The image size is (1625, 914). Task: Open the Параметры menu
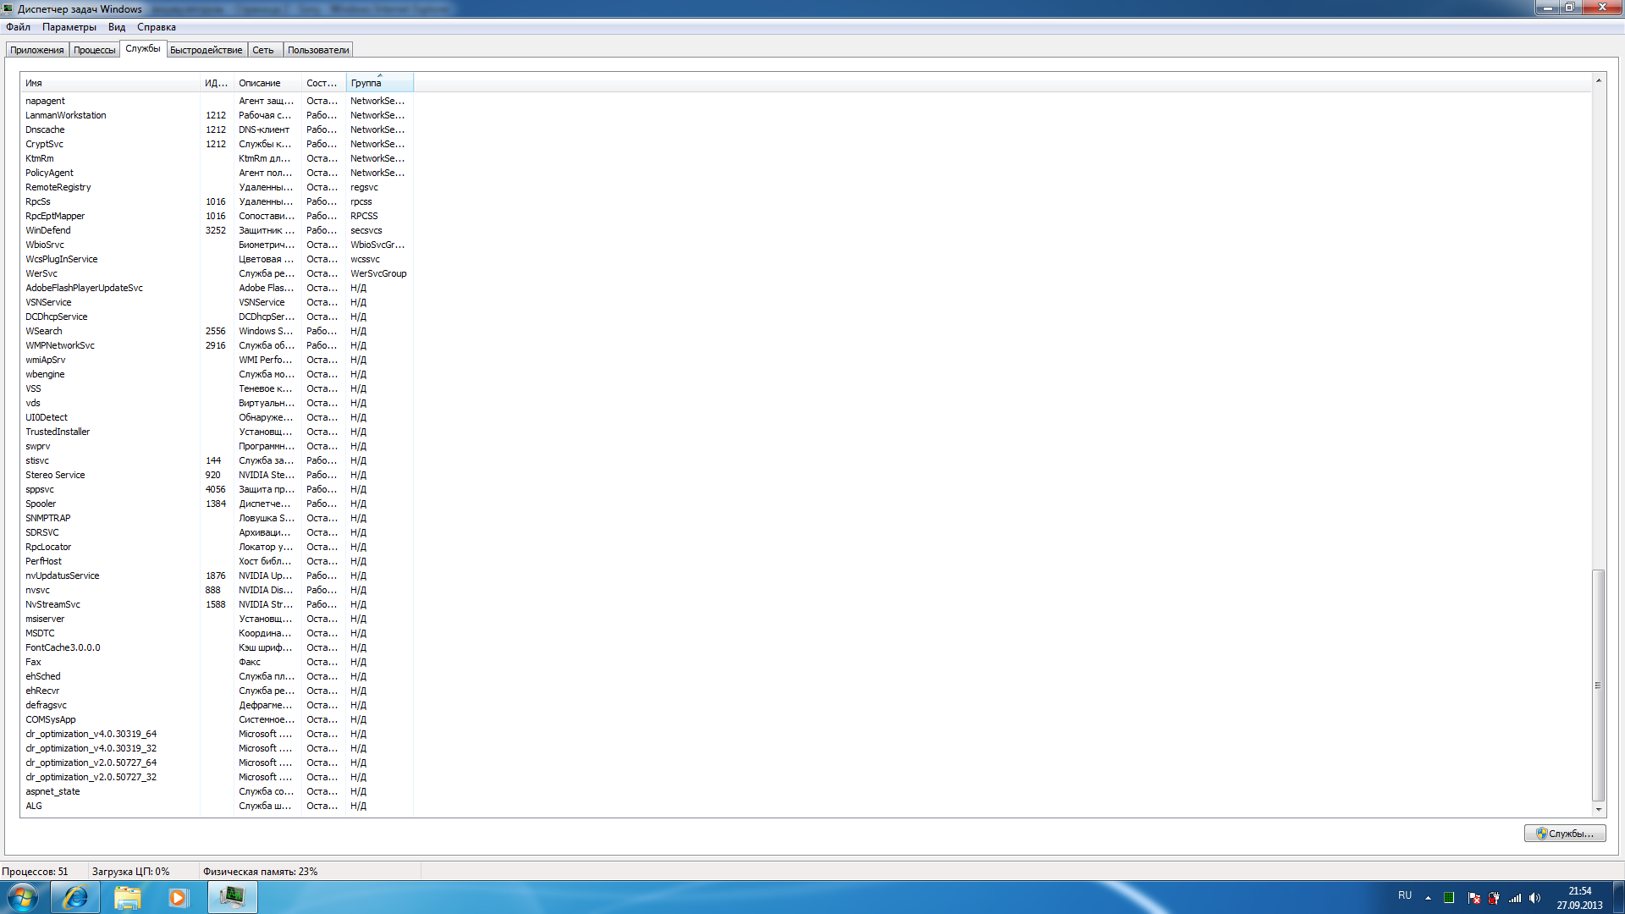pyautogui.click(x=69, y=27)
